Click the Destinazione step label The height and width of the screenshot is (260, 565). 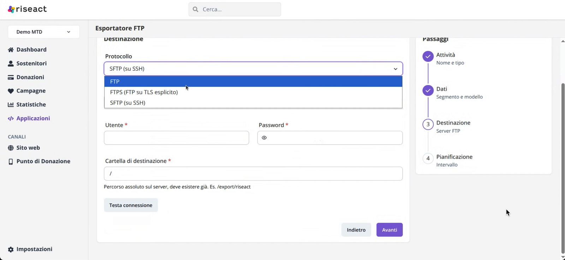(453, 123)
